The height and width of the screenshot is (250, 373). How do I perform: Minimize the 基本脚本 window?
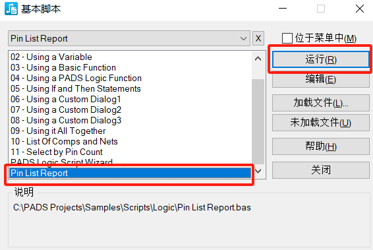(283, 9)
